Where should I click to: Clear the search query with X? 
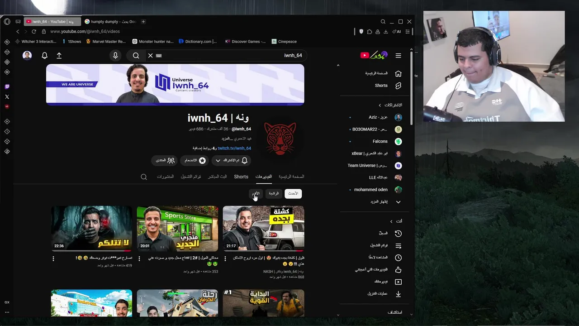151,55
